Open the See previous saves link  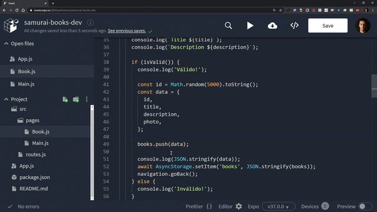coord(127,31)
